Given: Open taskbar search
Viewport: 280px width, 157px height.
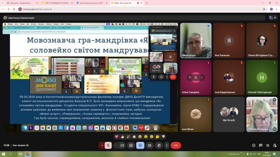Looking at the screenshot, I should pyautogui.click(x=11, y=154).
